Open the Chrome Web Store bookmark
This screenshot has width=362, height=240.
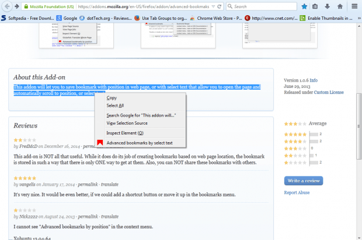pos(216,18)
